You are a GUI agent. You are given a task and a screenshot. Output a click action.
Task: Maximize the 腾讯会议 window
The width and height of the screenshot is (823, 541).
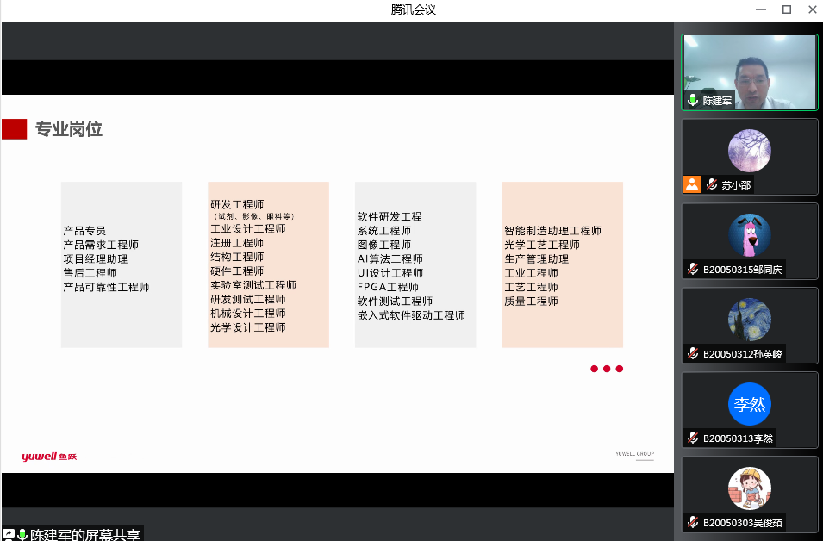pyautogui.click(x=786, y=9)
